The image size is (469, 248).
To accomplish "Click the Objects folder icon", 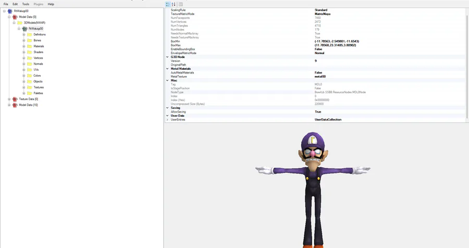I will coord(30,81).
